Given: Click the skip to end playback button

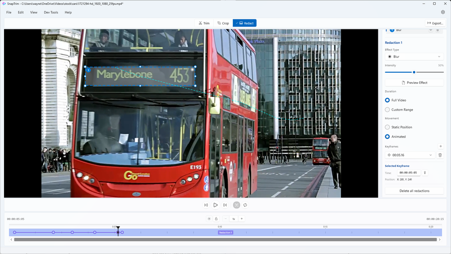Looking at the screenshot, I should point(225,205).
